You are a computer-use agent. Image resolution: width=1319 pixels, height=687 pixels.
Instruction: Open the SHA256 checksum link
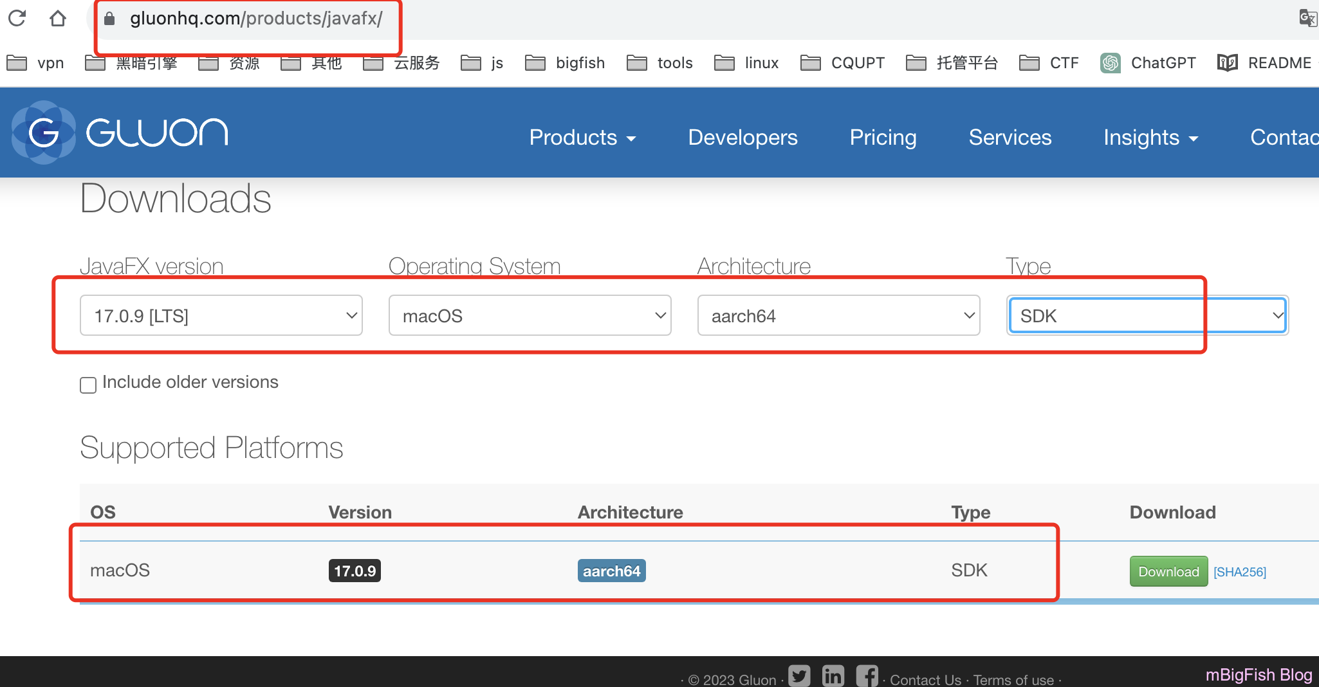pos(1239,572)
